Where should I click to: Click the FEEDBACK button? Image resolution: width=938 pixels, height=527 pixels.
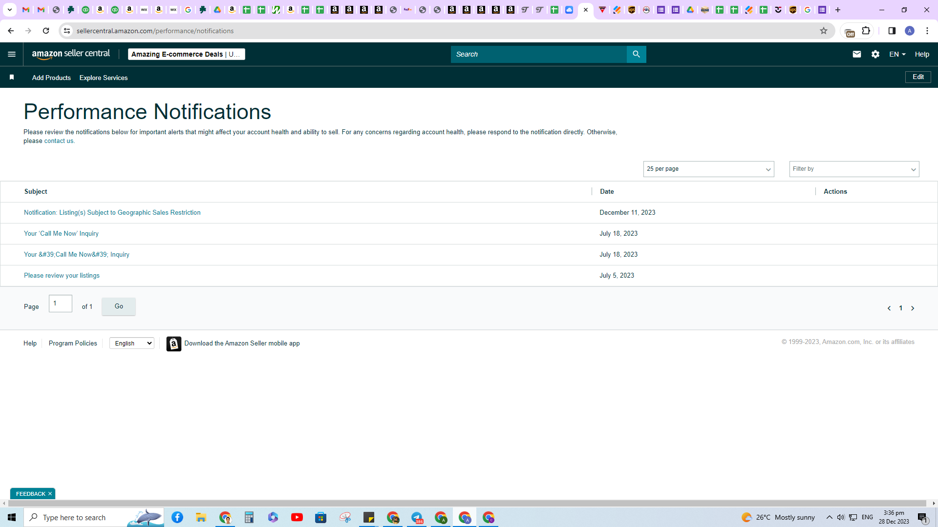30,494
